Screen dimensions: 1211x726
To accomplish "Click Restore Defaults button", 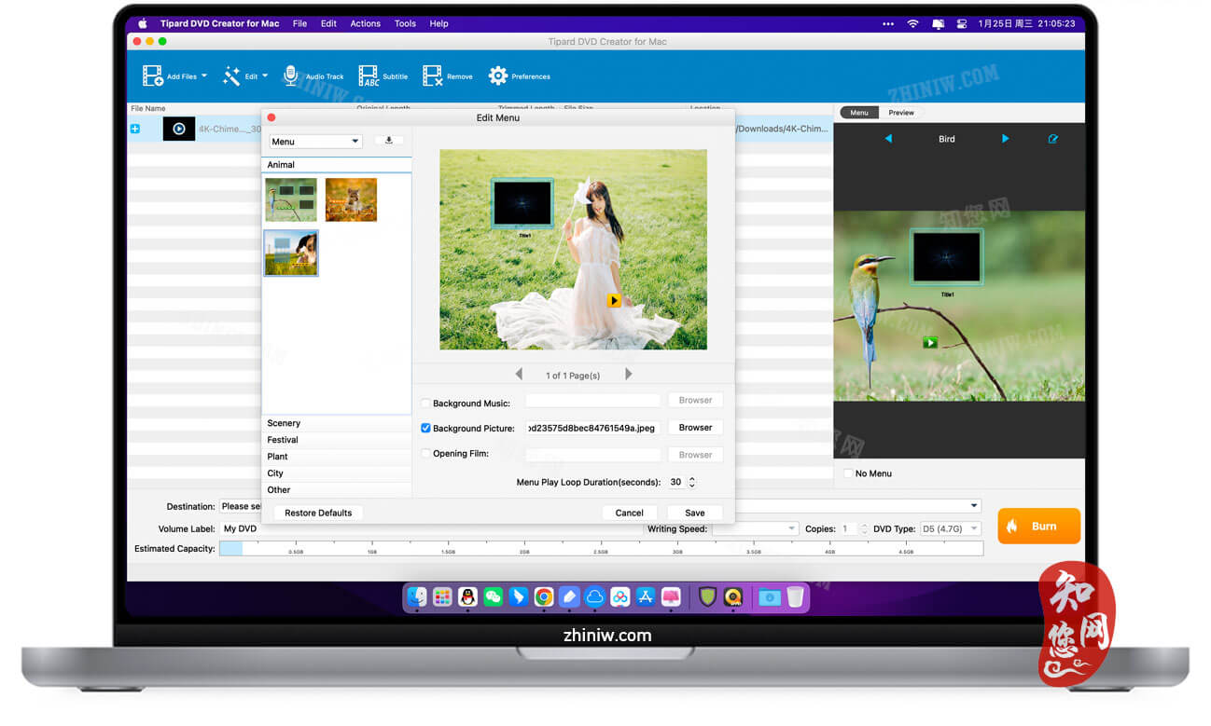I will pos(318,513).
